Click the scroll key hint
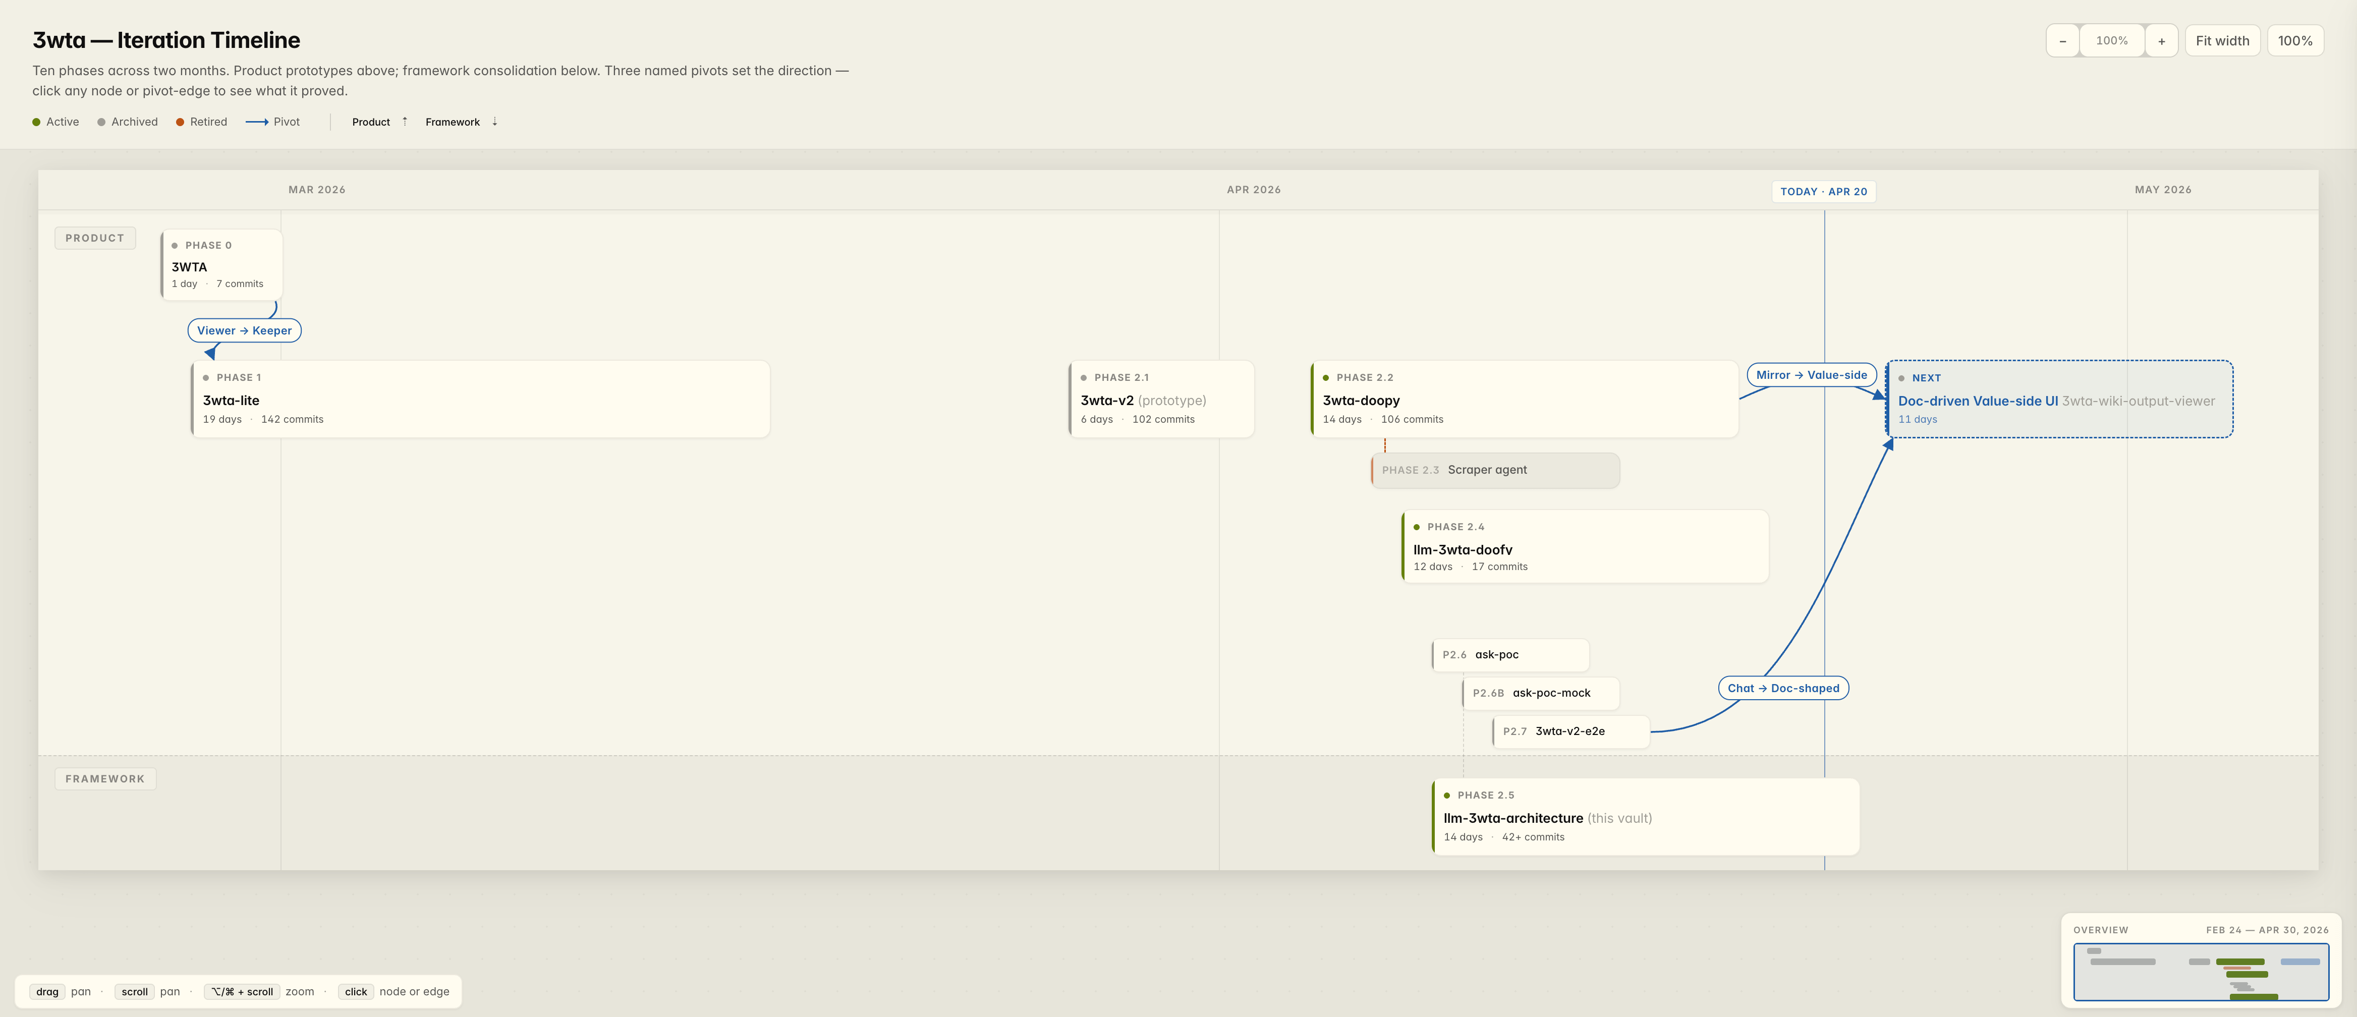The image size is (2357, 1017). pyautogui.click(x=135, y=991)
